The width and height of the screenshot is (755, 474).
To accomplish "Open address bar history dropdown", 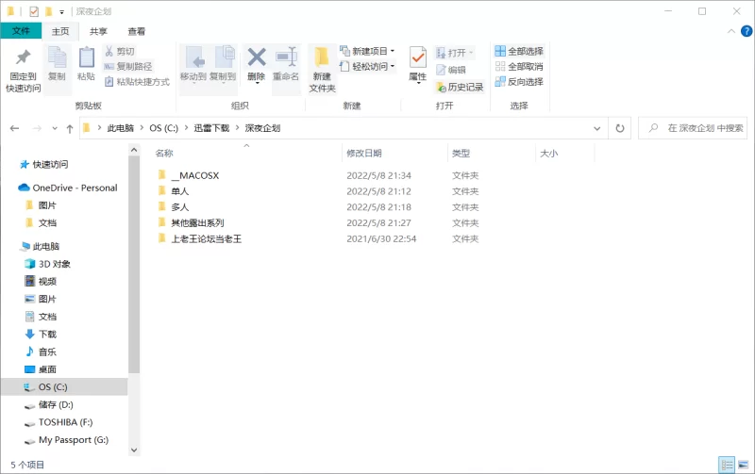I will [598, 128].
